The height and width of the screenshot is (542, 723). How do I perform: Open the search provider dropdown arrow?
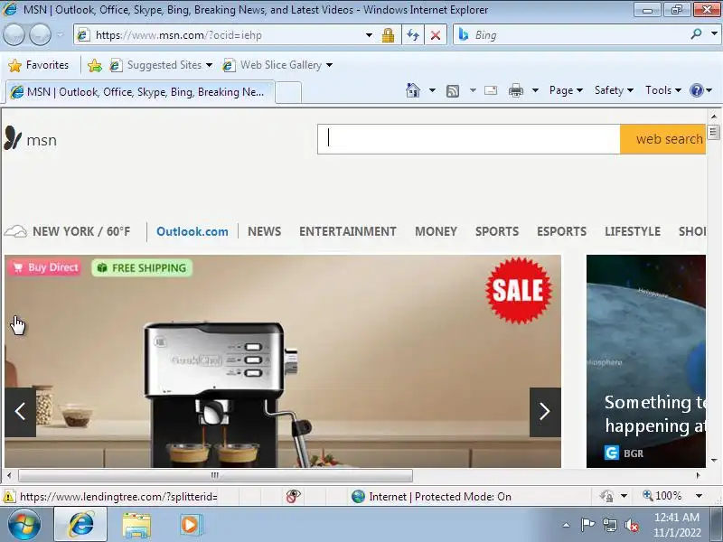[714, 34]
